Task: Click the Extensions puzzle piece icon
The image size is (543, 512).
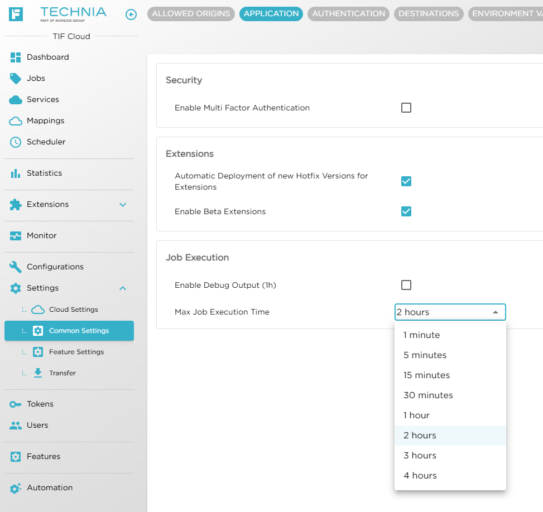Action: [x=16, y=205]
